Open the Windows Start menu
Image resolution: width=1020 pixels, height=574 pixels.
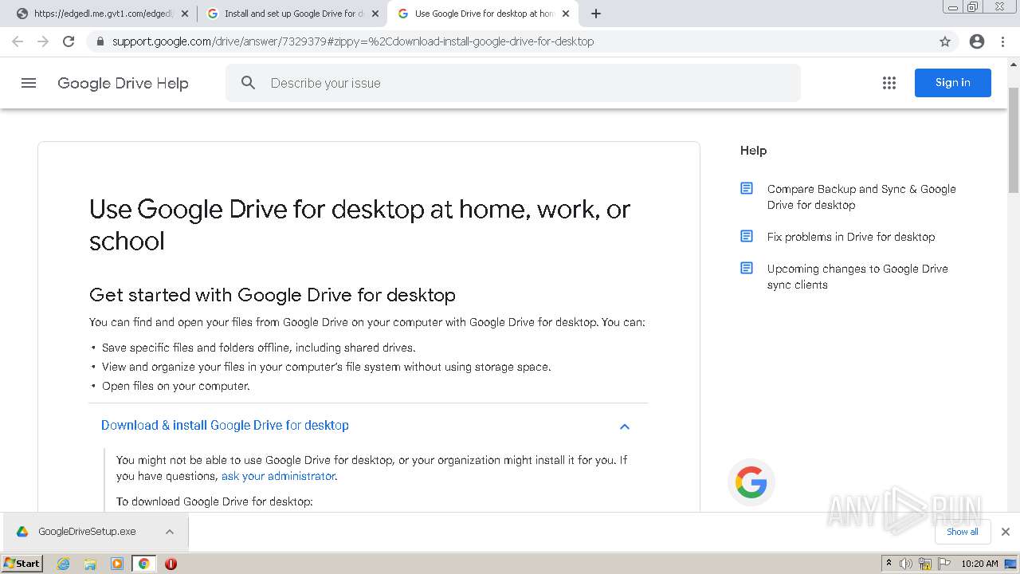click(x=22, y=564)
